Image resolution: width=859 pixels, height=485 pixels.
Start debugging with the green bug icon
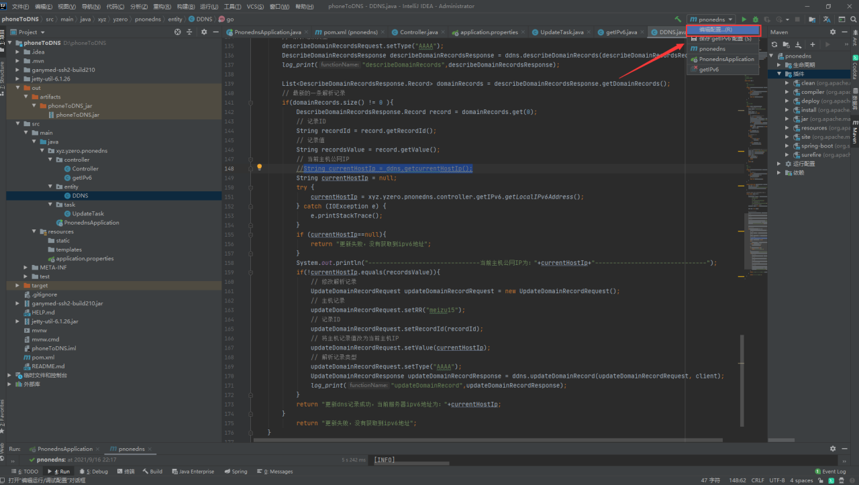(x=756, y=19)
